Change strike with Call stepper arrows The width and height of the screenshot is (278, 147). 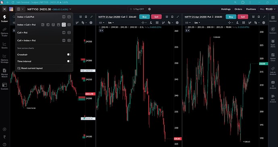pos(127,17)
